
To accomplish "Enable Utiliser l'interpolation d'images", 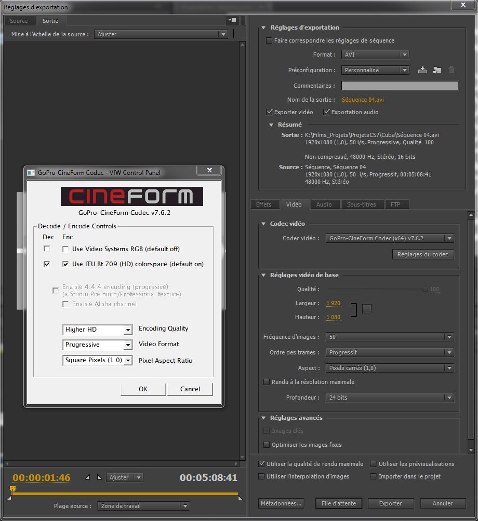I will (261, 476).
